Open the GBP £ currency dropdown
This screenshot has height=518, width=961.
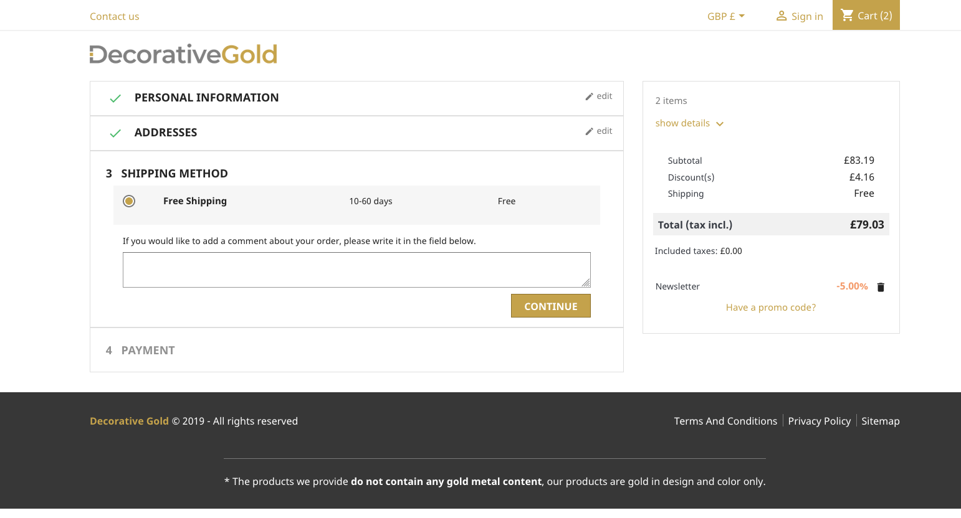[x=726, y=16]
